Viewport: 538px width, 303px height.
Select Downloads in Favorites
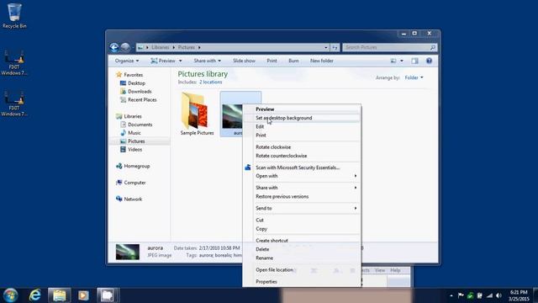pos(136,92)
